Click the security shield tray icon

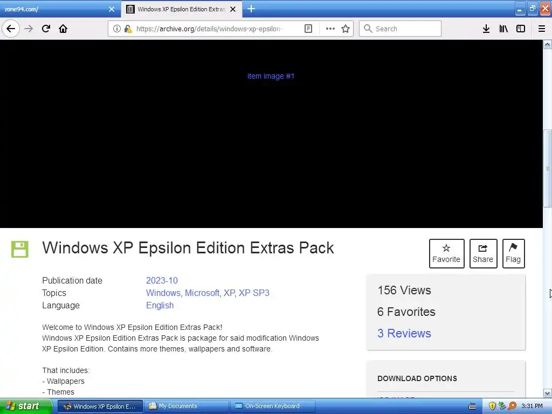[x=492, y=406]
